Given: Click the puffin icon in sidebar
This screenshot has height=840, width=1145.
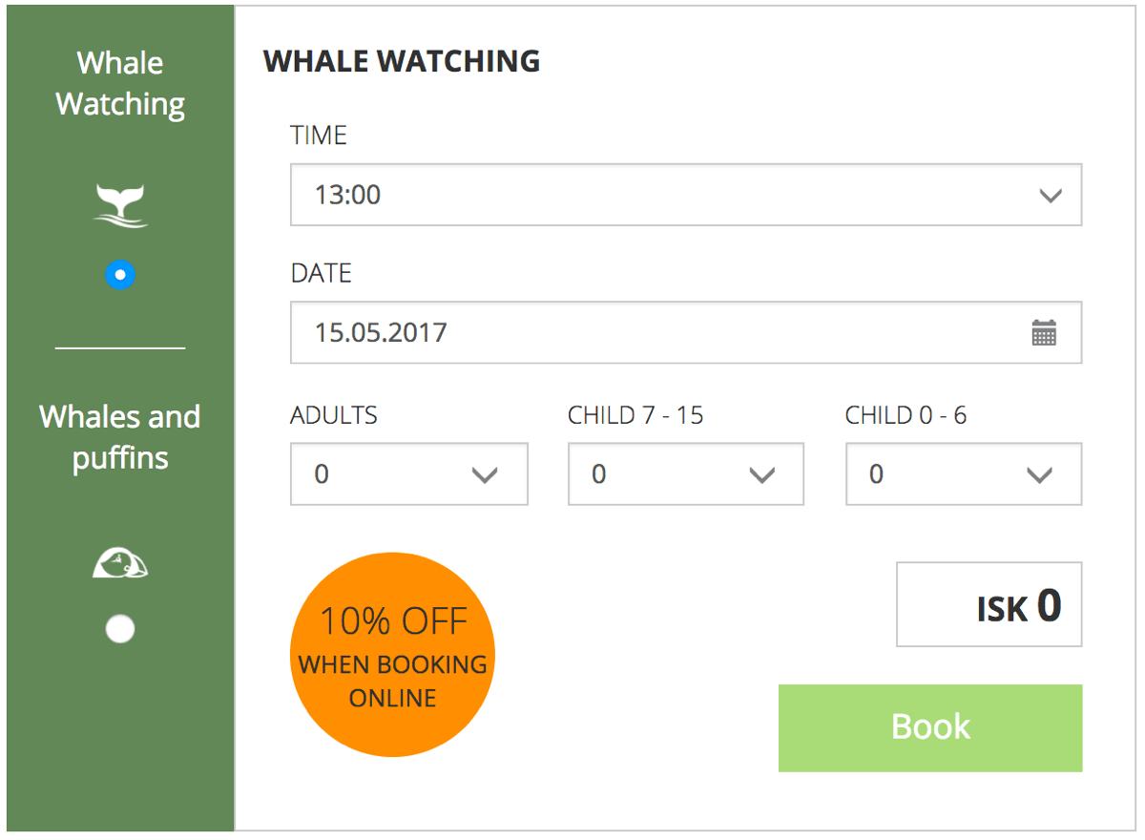Looking at the screenshot, I should click(x=120, y=564).
